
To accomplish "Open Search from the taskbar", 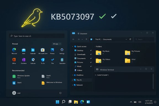I will pos(63,102).
